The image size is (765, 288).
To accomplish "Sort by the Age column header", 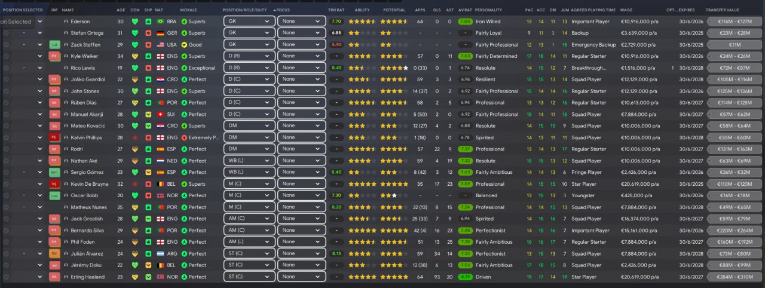I will (x=121, y=10).
